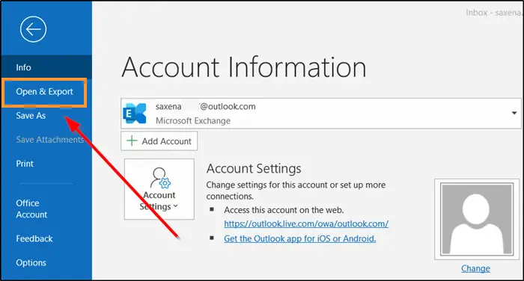Click the Microsoft Exchange account icon
Screen dimensions: 524x281
[135, 114]
